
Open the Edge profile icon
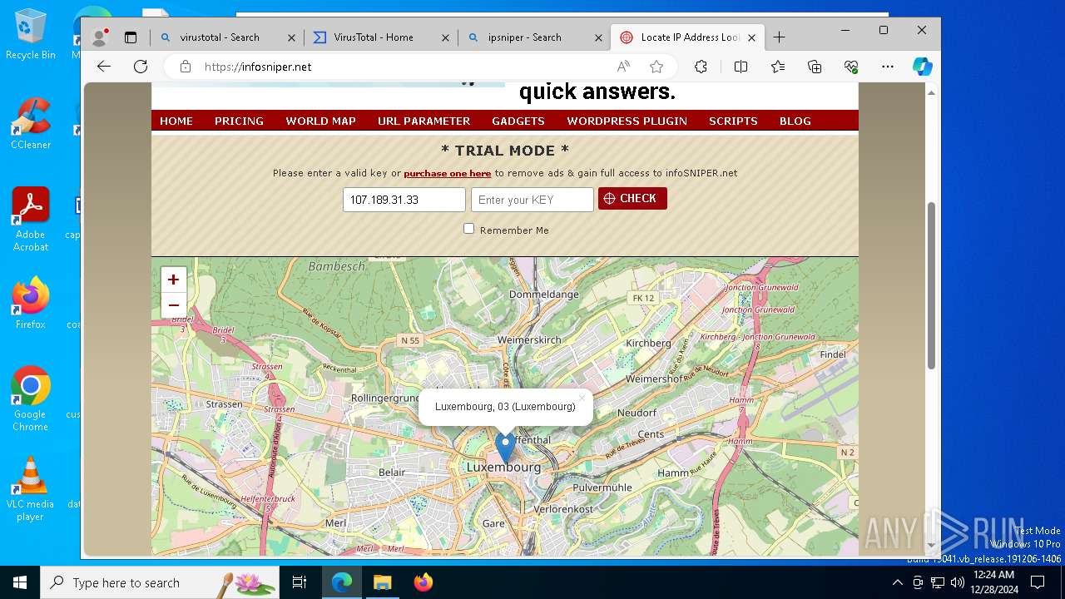tap(99, 37)
